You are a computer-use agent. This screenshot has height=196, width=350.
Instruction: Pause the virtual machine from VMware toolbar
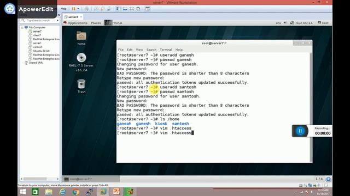coord(73,9)
